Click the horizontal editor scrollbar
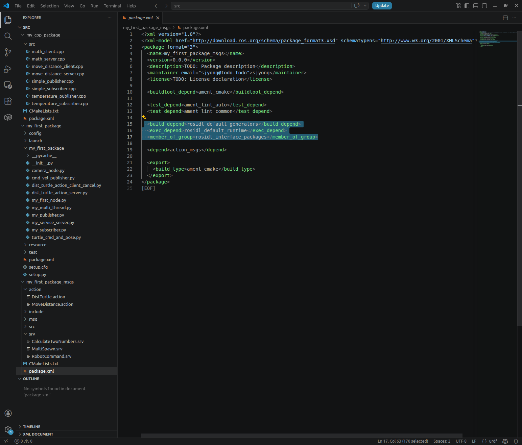Screen dimensions: 522x445 [302, 436]
